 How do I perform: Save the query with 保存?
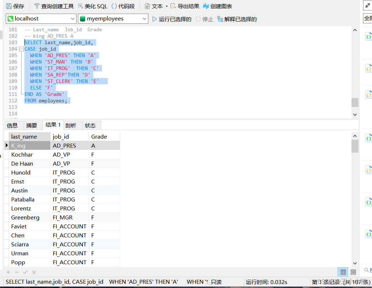pyautogui.click(x=15, y=6)
